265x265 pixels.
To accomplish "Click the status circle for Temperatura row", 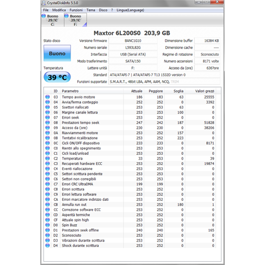I will 48,158.
